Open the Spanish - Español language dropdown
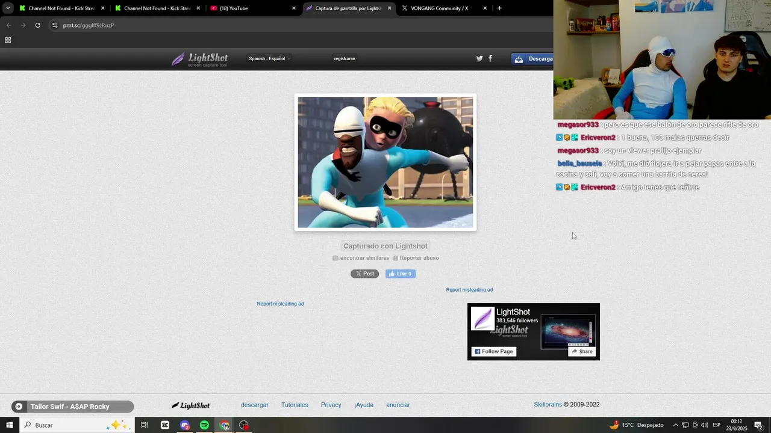 point(269,58)
